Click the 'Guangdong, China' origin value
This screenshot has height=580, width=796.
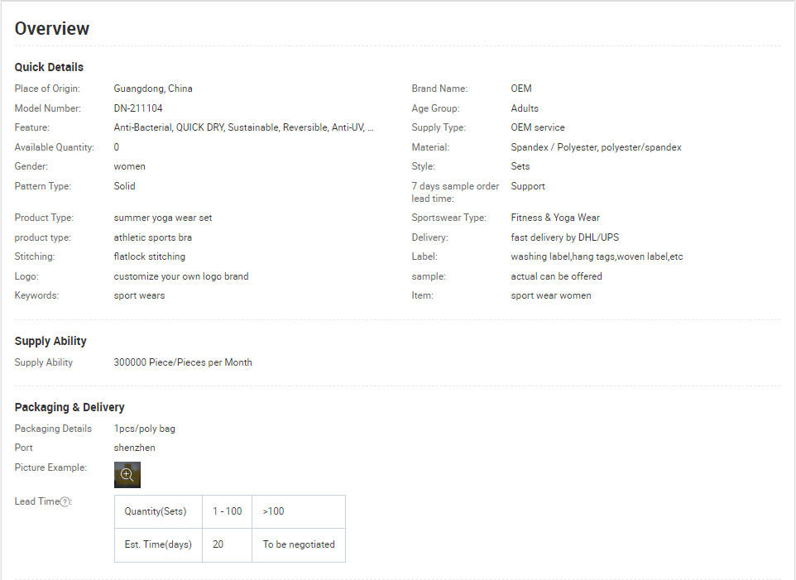click(153, 89)
